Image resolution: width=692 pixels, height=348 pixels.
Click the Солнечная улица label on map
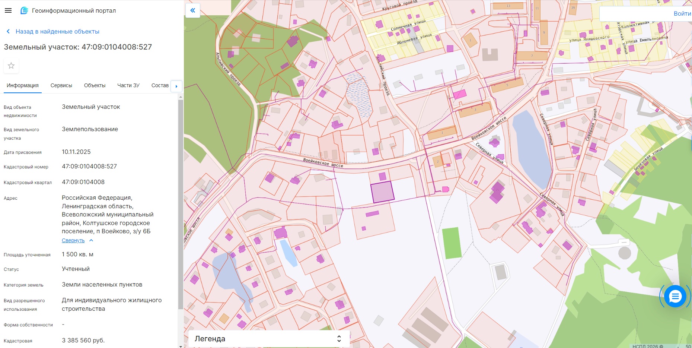[408, 26]
